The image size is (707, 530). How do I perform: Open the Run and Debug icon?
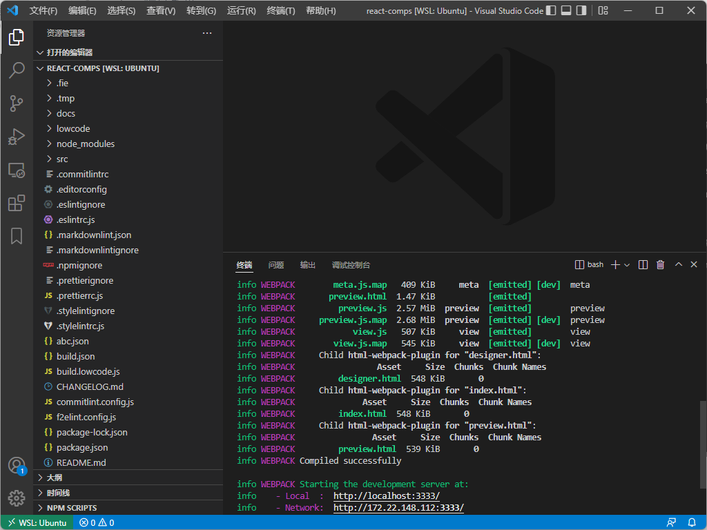[17, 137]
